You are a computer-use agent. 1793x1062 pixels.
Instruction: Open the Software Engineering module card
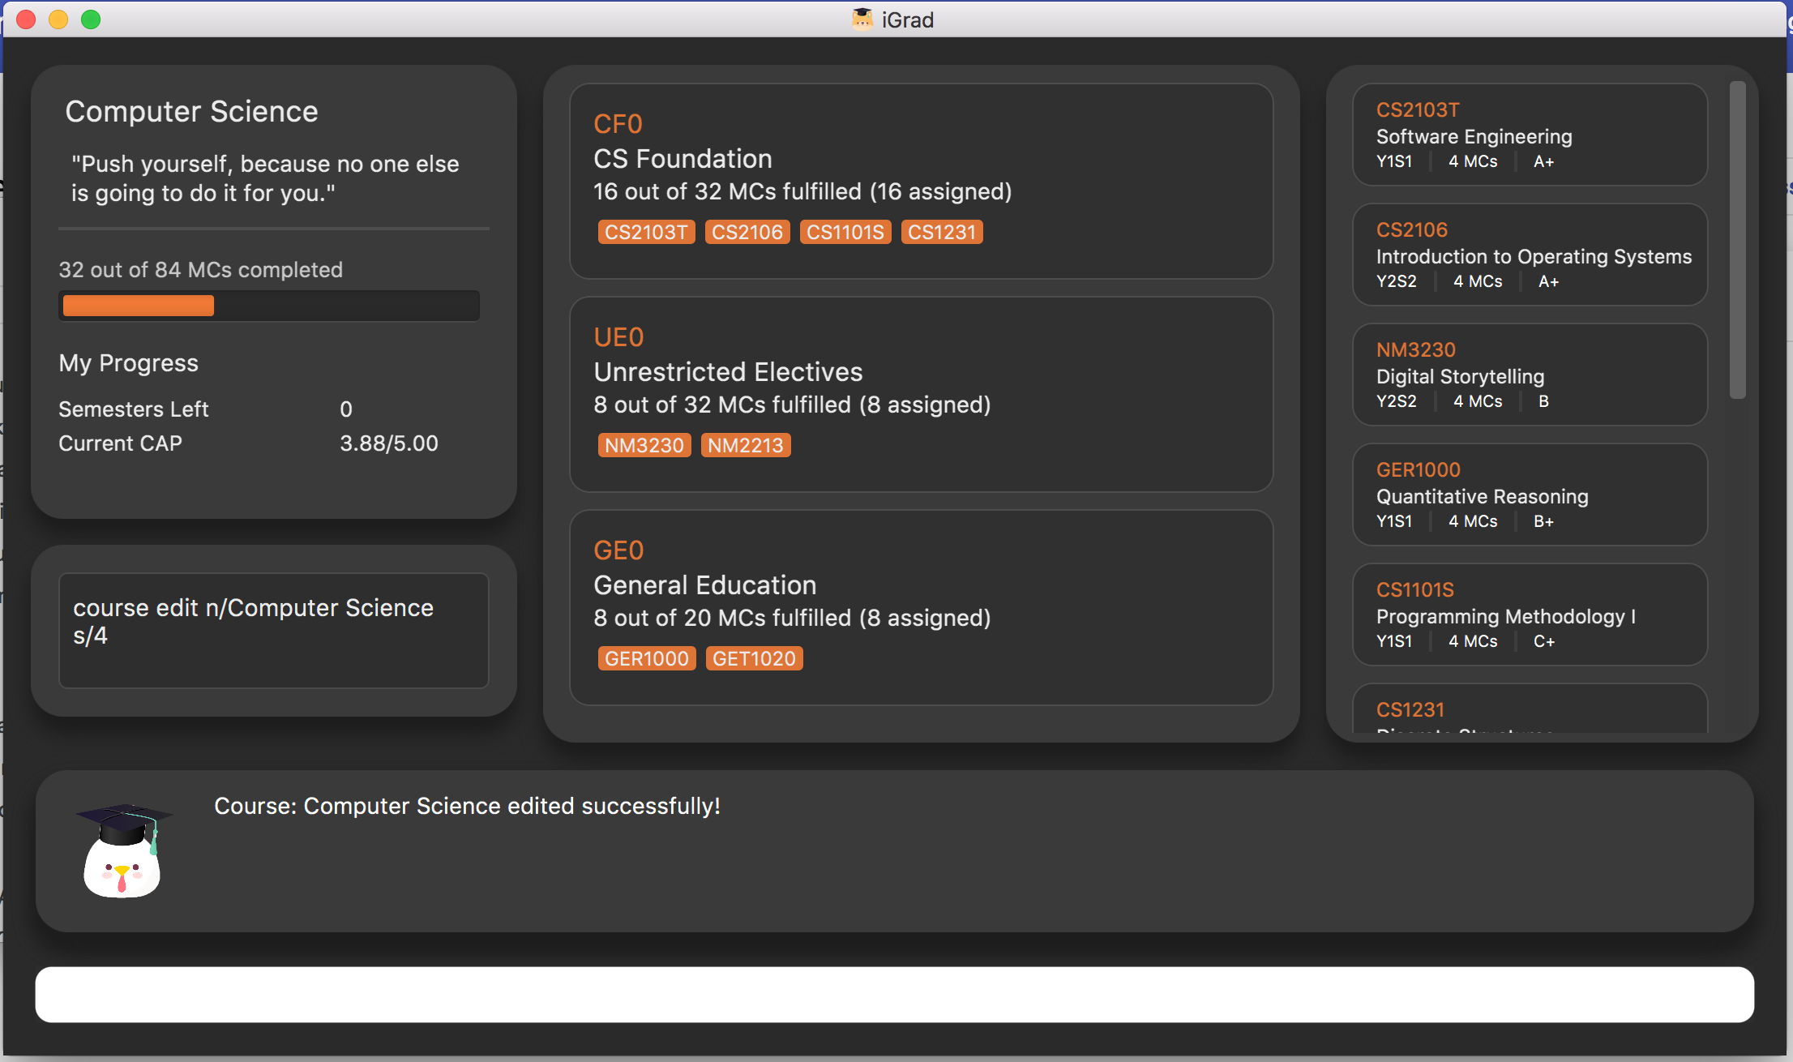(x=1530, y=135)
